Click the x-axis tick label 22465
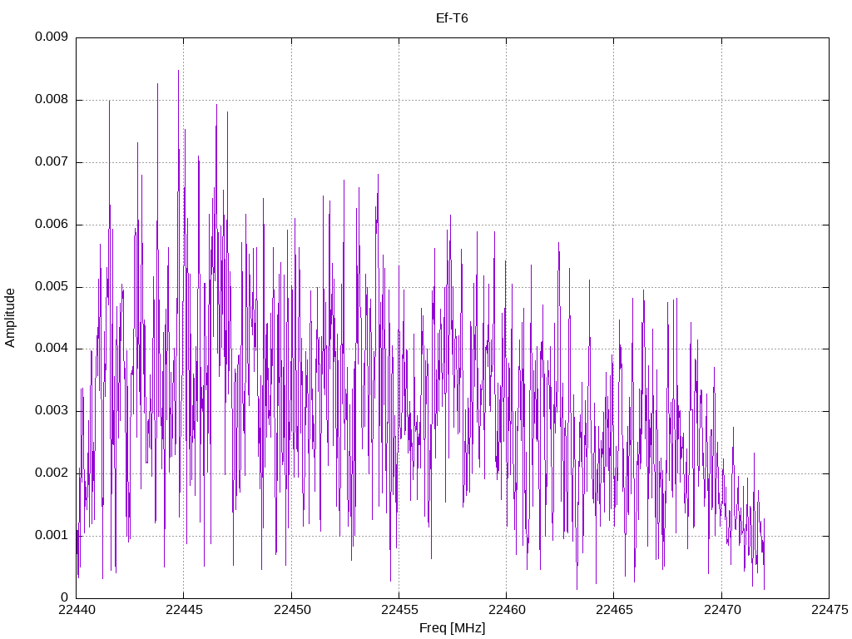 pyautogui.click(x=614, y=610)
